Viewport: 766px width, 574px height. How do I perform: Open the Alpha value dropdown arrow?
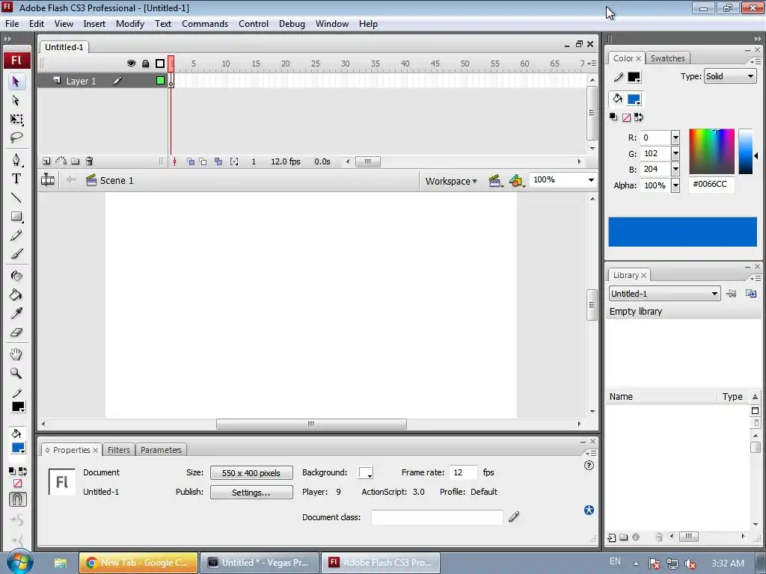click(x=675, y=185)
